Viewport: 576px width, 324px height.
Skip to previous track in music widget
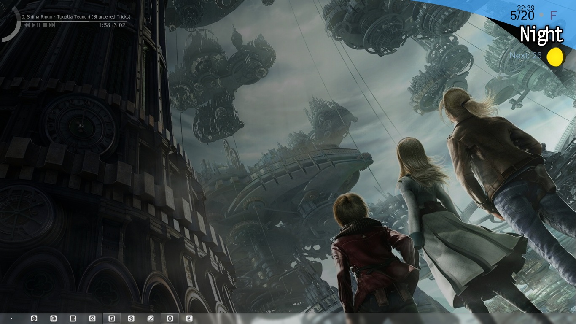pos(27,25)
